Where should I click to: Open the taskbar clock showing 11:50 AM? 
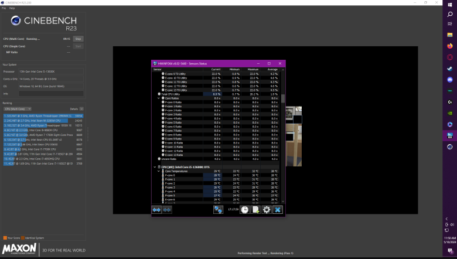pyautogui.click(x=450, y=240)
